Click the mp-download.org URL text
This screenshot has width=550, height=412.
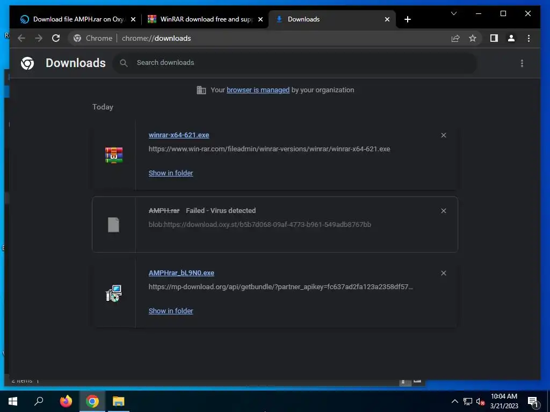coord(280,287)
